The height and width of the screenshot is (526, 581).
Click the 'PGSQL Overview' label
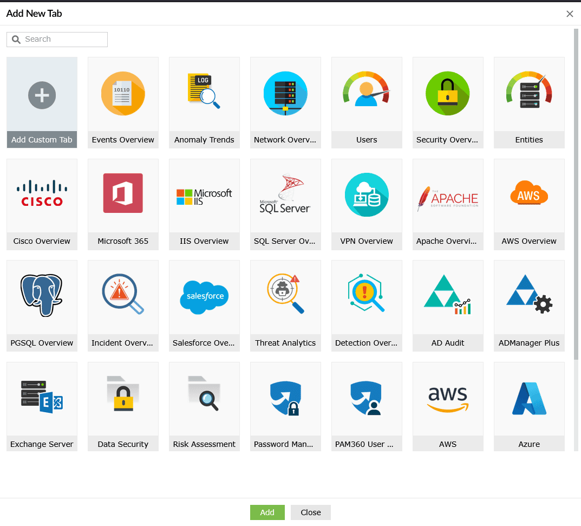click(x=42, y=343)
